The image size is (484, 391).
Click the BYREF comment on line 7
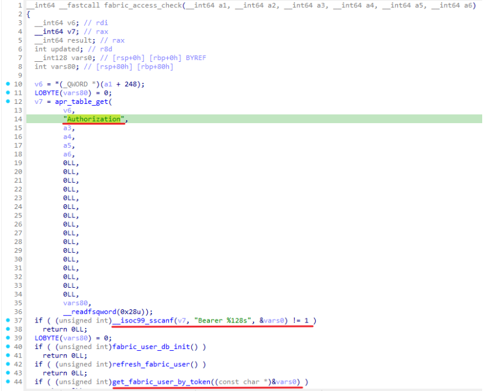[195, 58]
